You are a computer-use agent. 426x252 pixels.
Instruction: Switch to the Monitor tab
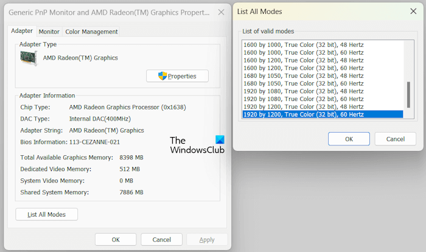[x=49, y=32]
